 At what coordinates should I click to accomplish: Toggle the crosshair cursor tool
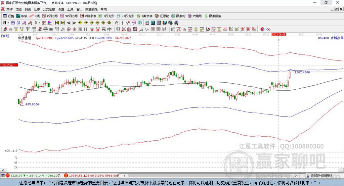tap(122, 23)
